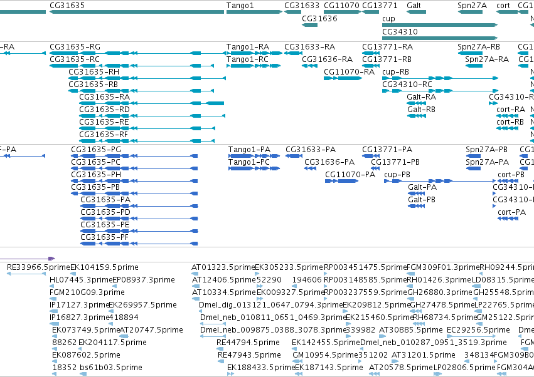The width and height of the screenshot is (534, 377).
Task: Click protein Galt-PB
Action: click(x=422, y=200)
